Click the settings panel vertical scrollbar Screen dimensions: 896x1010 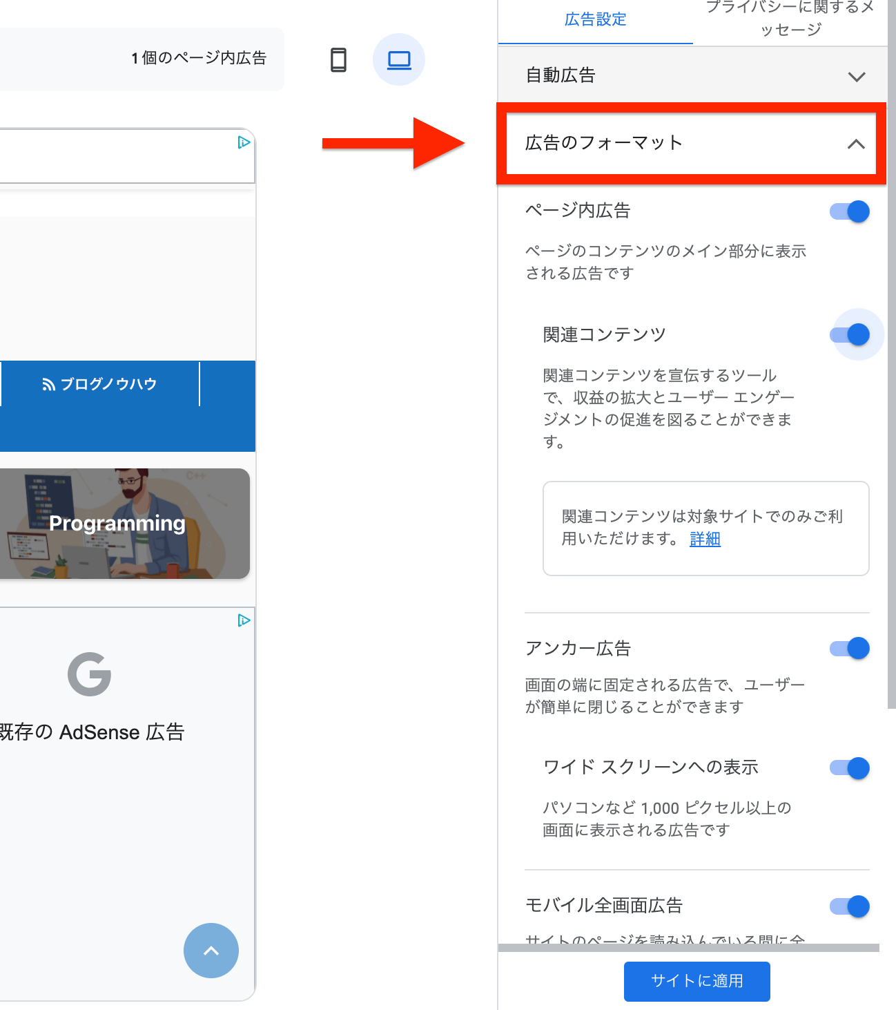(x=891, y=345)
